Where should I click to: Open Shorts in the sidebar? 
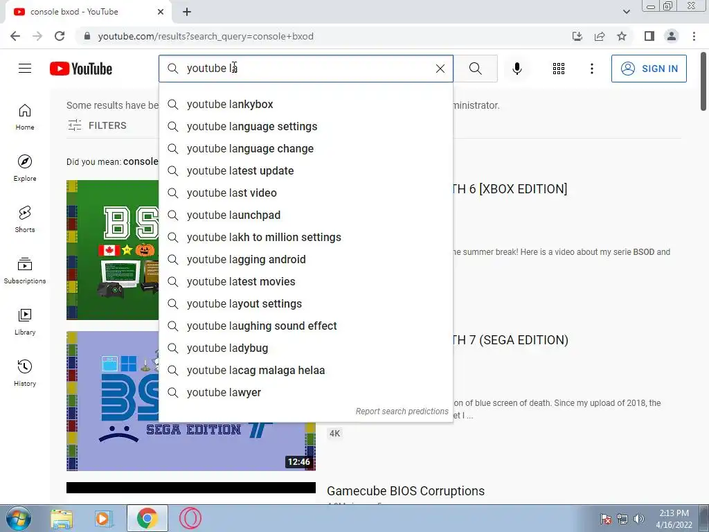[x=25, y=220]
